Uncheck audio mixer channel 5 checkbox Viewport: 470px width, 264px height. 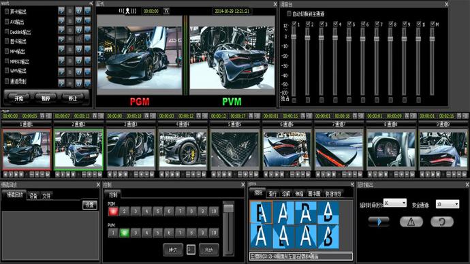click(349, 24)
